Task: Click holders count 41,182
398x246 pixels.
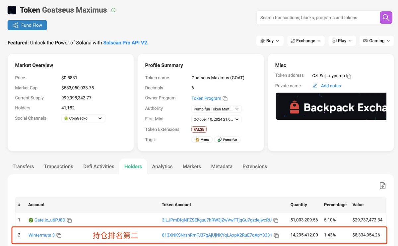Action: pyautogui.click(x=68, y=108)
